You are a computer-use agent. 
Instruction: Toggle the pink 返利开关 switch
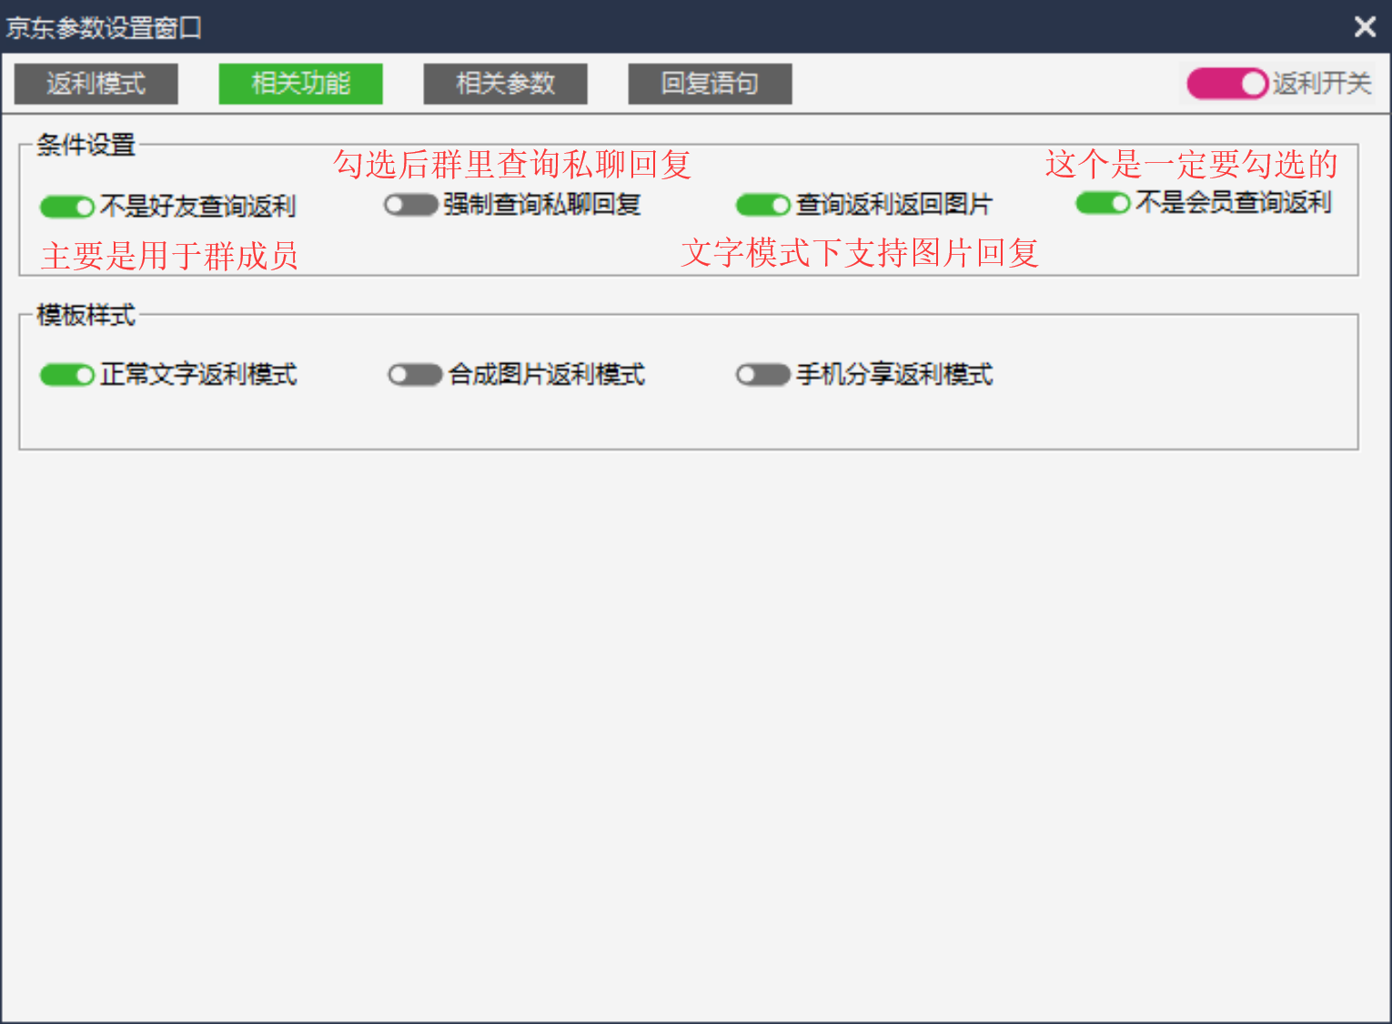[x=1227, y=84]
